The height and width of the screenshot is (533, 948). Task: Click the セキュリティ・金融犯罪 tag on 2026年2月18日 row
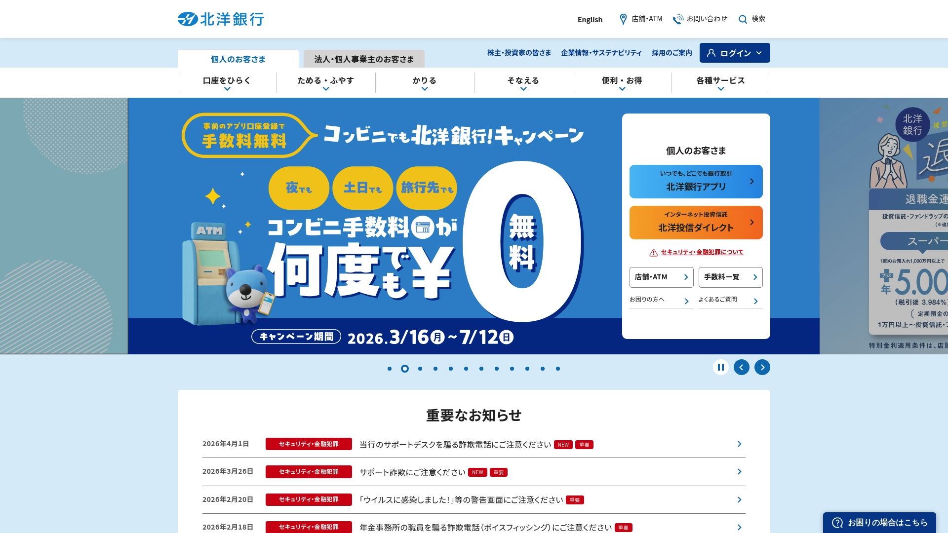309,527
